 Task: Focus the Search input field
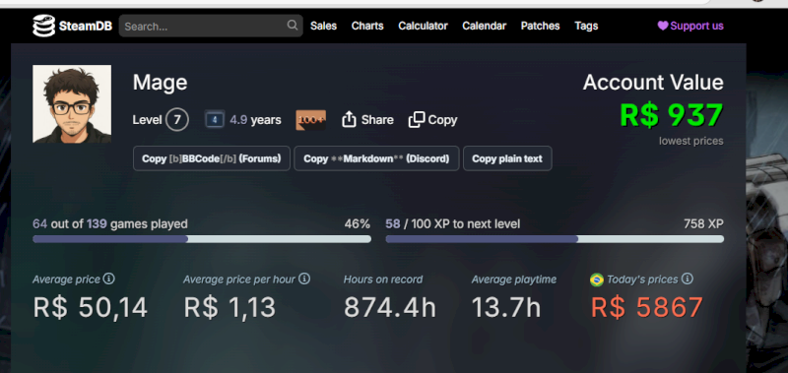pos(211,26)
